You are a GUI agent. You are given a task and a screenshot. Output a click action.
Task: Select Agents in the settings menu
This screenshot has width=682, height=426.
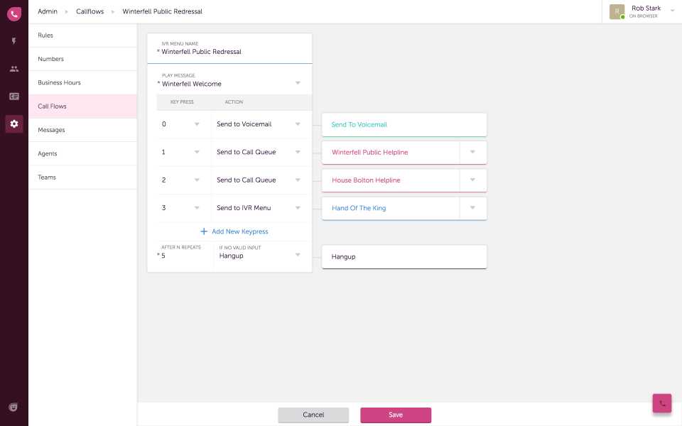click(48, 153)
